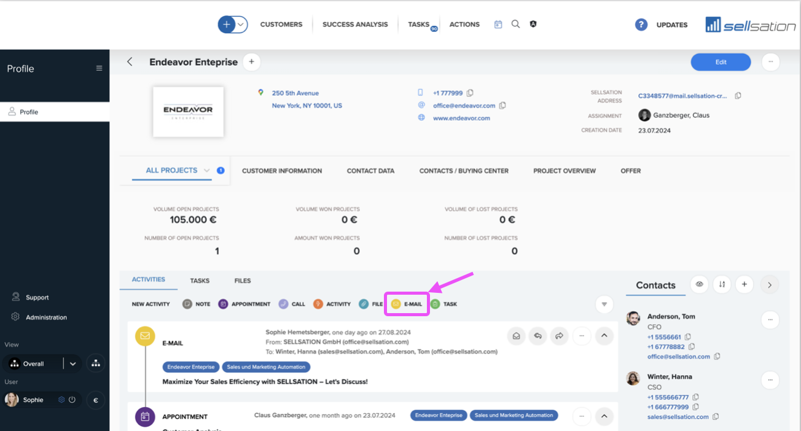Collapse the E-MAIL entry with the chevron
Image resolution: width=801 pixels, height=431 pixels.
click(x=604, y=336)
